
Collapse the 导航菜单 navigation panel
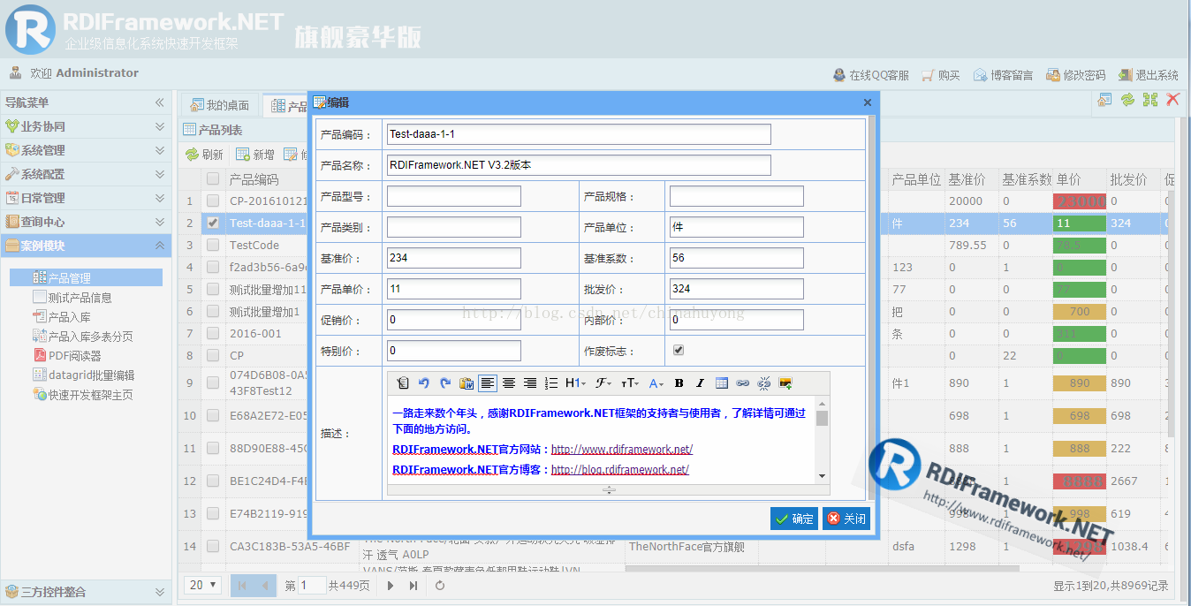[160, 102]
